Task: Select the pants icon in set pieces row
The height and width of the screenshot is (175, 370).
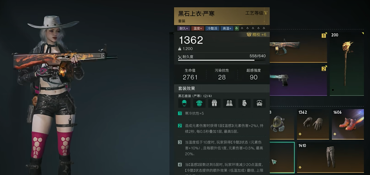Action: click(x=214, y=103)
